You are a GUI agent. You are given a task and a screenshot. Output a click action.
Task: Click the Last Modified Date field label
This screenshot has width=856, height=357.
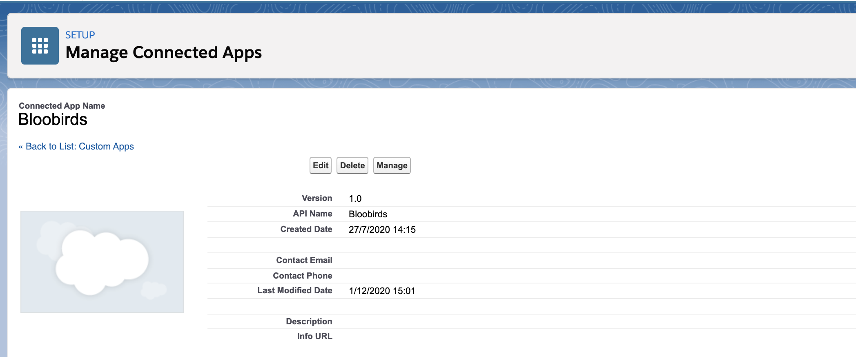point(295,290)
